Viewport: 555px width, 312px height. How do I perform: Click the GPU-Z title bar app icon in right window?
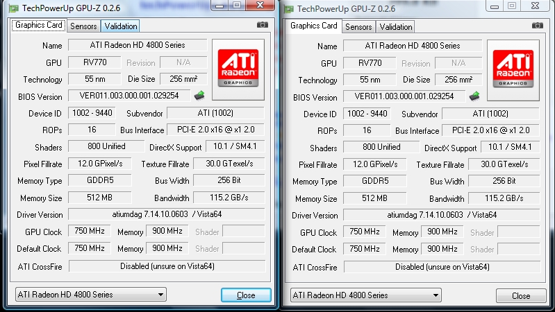click(289, 9)
